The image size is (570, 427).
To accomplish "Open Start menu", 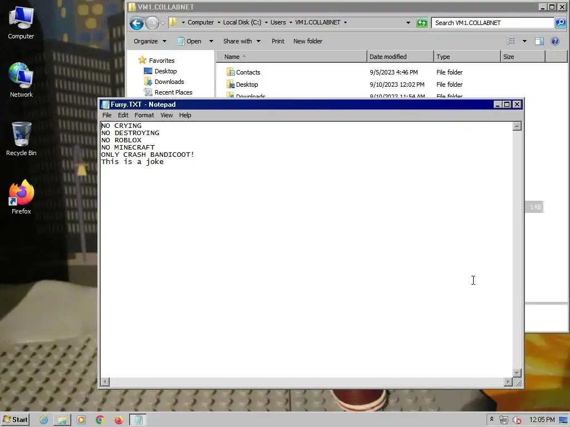I will pyautogui.click(x=15, y=420).
